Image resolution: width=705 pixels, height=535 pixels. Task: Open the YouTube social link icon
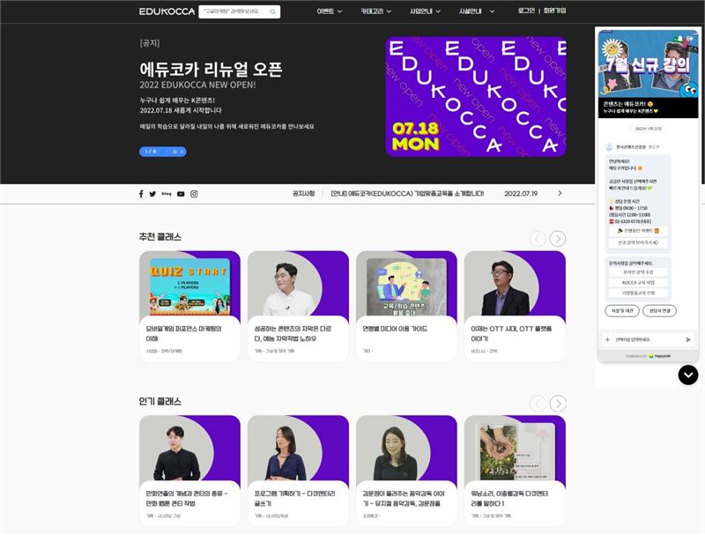[x=181, y=194]
